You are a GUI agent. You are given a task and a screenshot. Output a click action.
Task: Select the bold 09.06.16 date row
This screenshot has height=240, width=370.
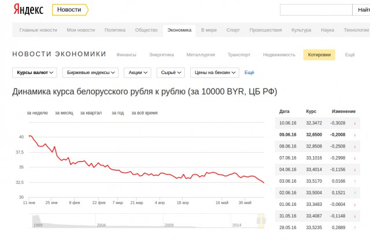[x=317, y=135]
